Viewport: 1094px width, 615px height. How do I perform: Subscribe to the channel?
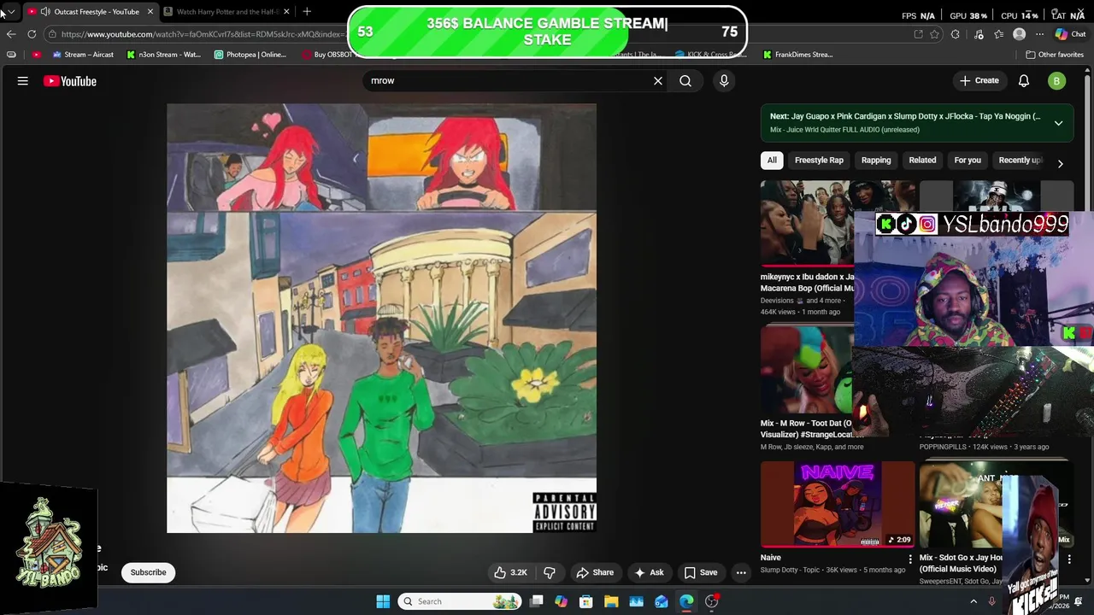[148, 572]
